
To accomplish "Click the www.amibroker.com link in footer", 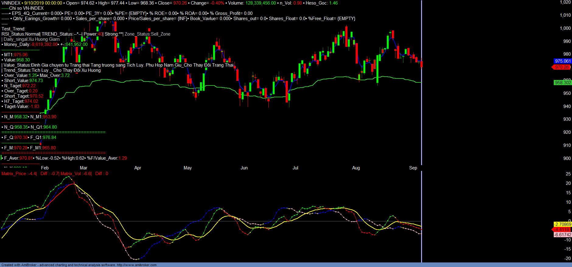I will tap(137, 265).
